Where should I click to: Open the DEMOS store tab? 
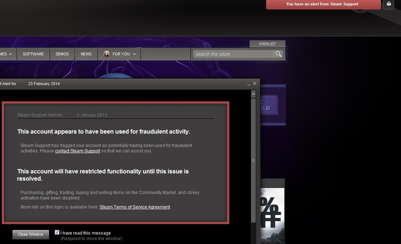pyautogui.click(x=62, y=54)
